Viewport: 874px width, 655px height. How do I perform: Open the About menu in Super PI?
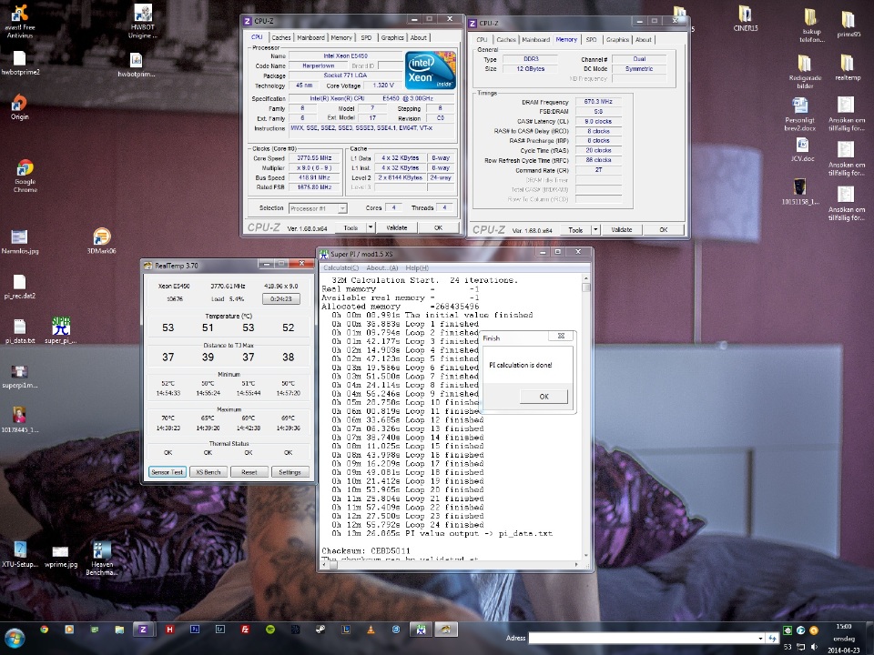tap(381, 267)
